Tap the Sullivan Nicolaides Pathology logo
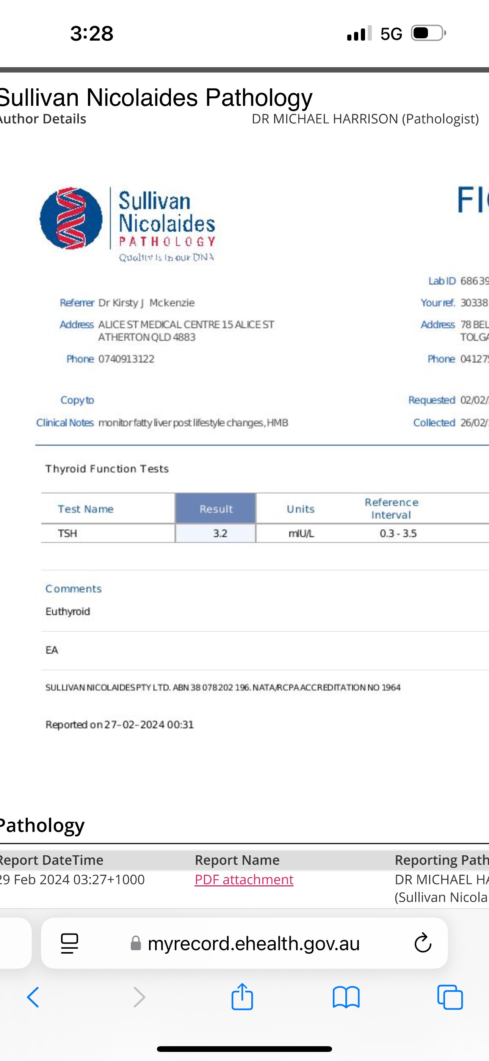489x1061 pixels. 128,223
